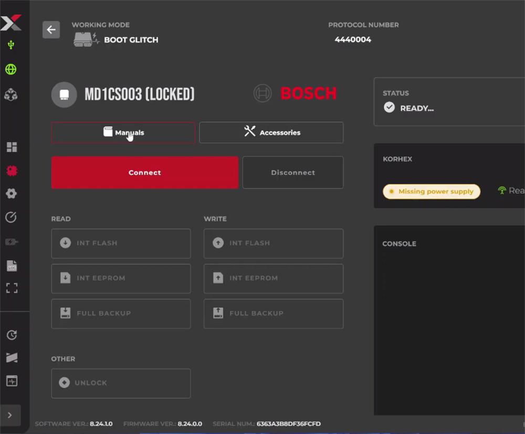Click the KORHEX panel heading
525x434 pixels.
point(397,159)
